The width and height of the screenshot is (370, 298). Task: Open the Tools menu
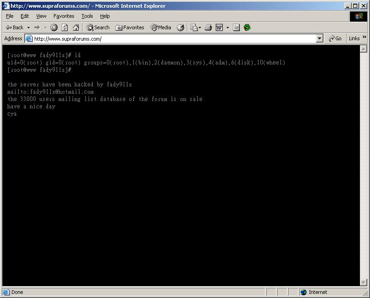[87, 16]
